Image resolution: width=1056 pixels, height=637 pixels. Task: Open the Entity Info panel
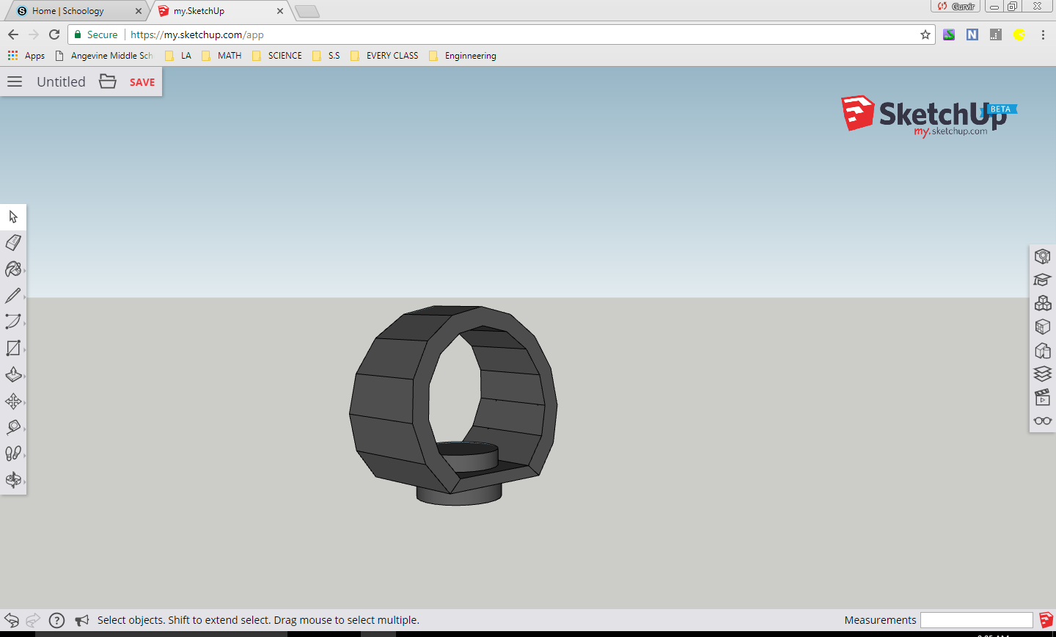(1042, 256)
